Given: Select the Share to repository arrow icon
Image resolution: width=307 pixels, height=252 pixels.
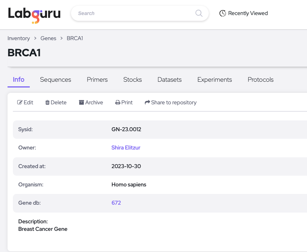Looking at the screenshot, I should coord(147,102).
